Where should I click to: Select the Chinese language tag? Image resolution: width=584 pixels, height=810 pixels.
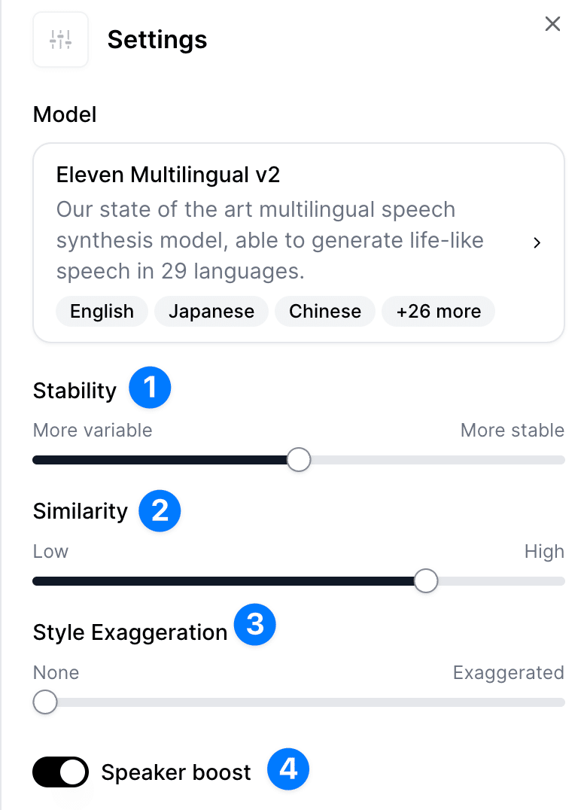point(325,312)
